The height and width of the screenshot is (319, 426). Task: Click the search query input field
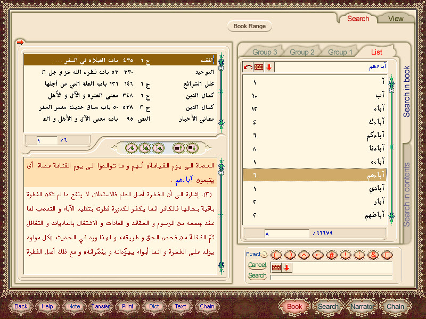(342, 267)
